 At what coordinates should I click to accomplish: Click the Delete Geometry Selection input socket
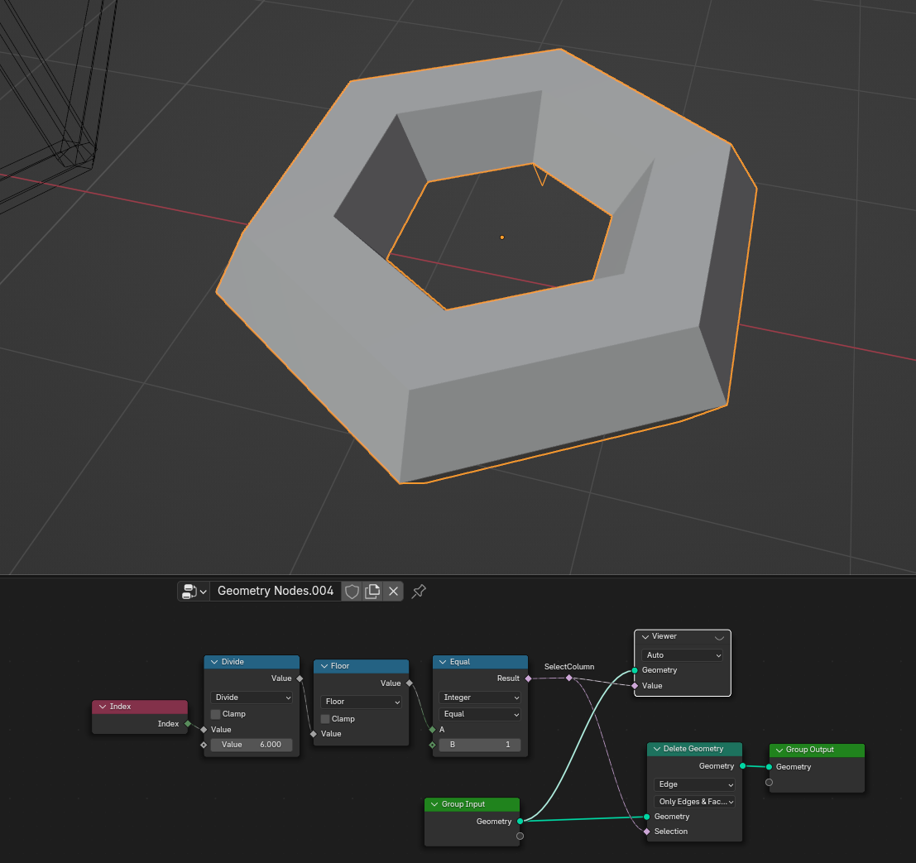(x=647, y=831)
